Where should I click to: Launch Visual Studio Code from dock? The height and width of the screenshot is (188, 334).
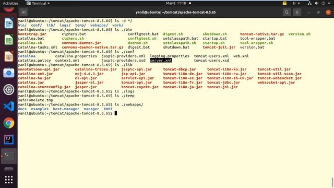click(x=9, y=106)
